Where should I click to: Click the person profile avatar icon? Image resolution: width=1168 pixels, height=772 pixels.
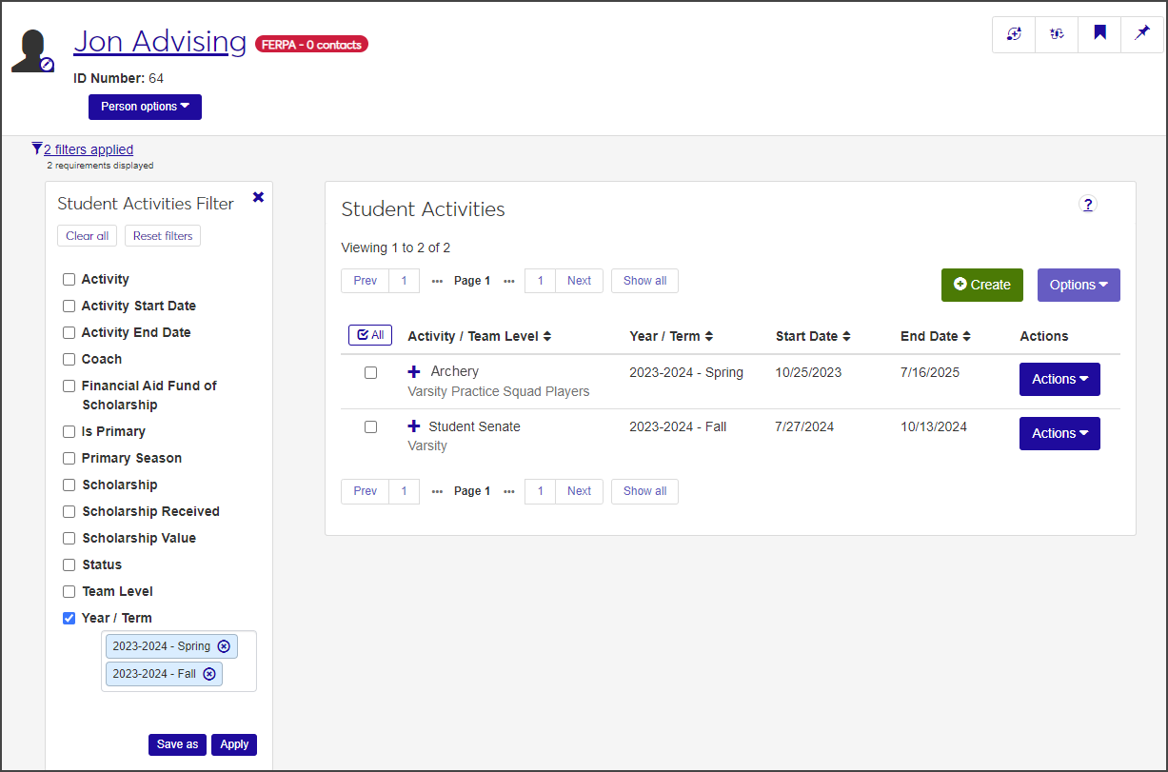point(32,50)
